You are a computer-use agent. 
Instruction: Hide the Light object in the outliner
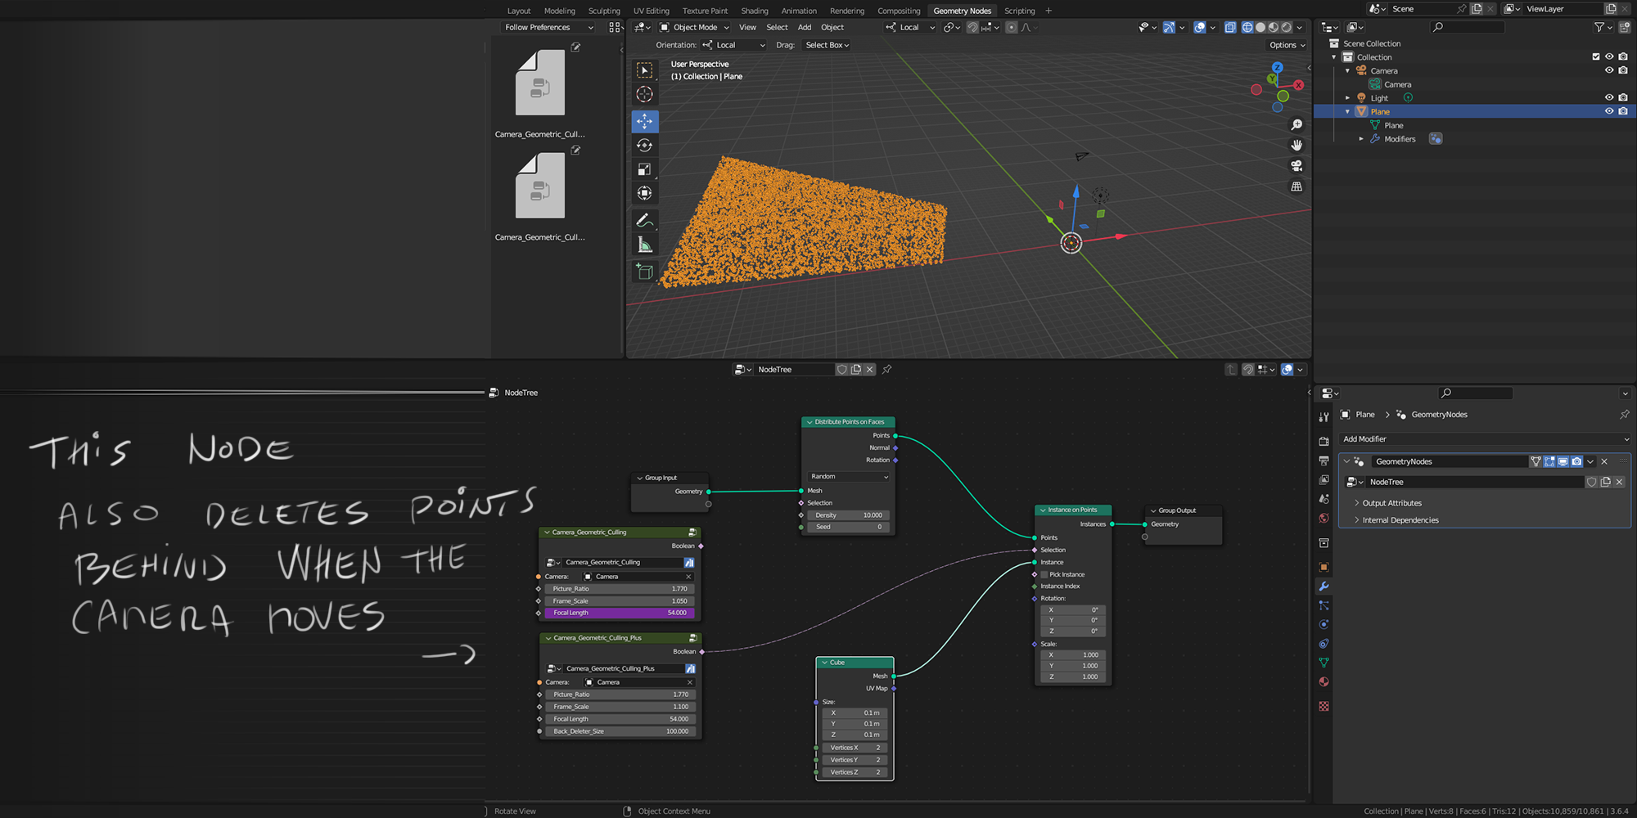[1608, 97]
